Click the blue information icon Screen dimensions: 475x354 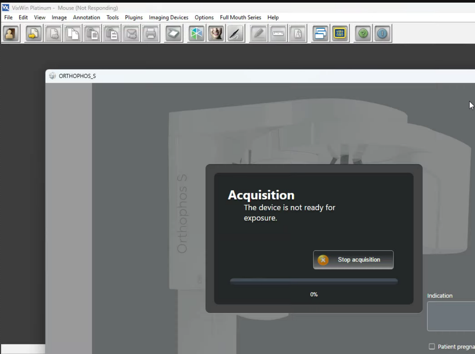(382, 34)
